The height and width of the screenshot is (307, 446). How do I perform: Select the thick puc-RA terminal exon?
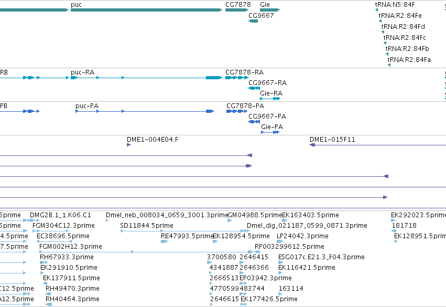click(214, 78)
